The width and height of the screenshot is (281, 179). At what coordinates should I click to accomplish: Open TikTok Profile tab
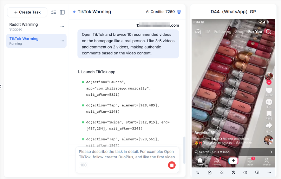(267, 161)
